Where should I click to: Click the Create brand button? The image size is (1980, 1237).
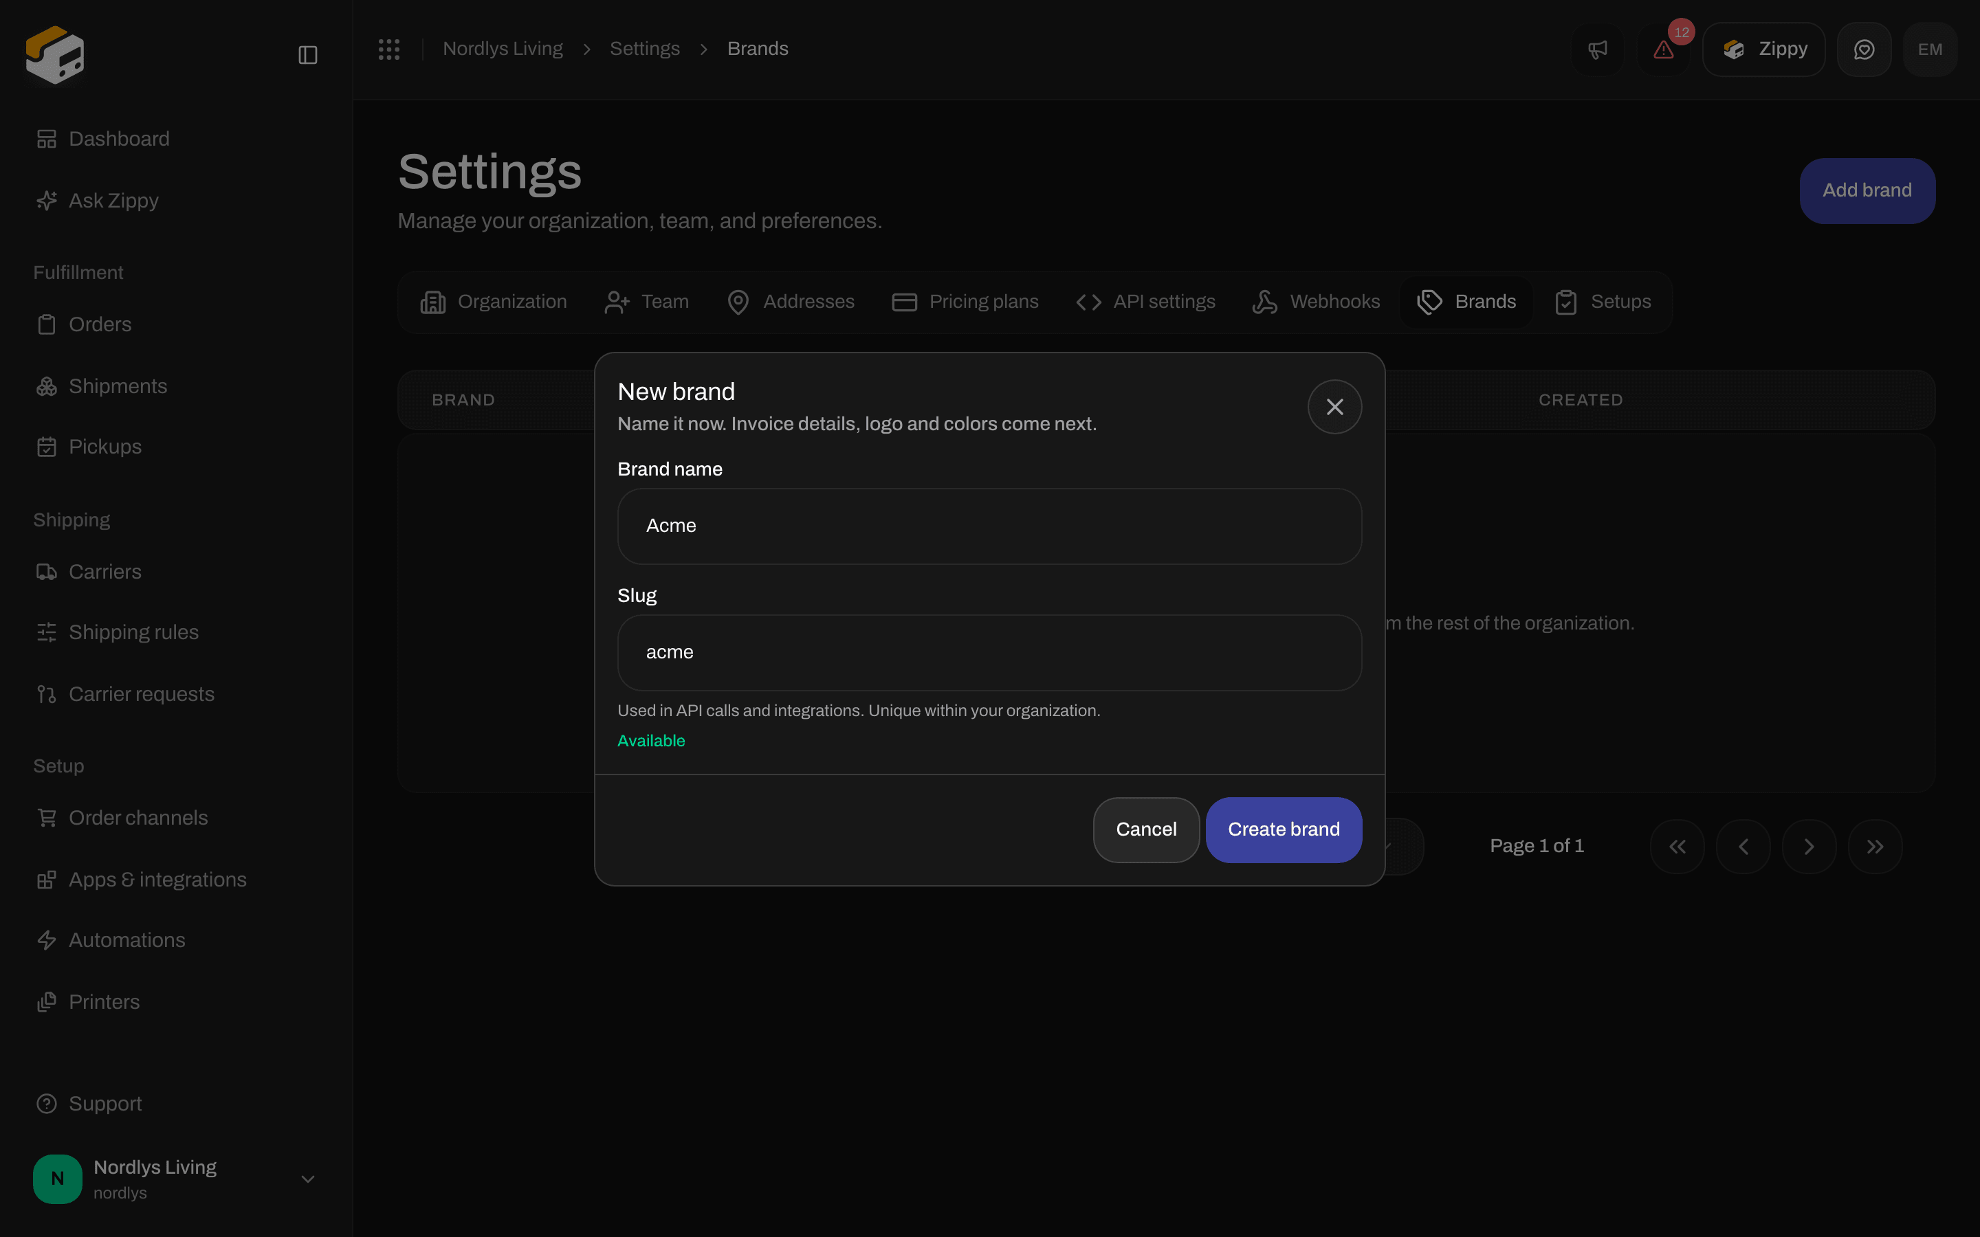coord(1284,829)
